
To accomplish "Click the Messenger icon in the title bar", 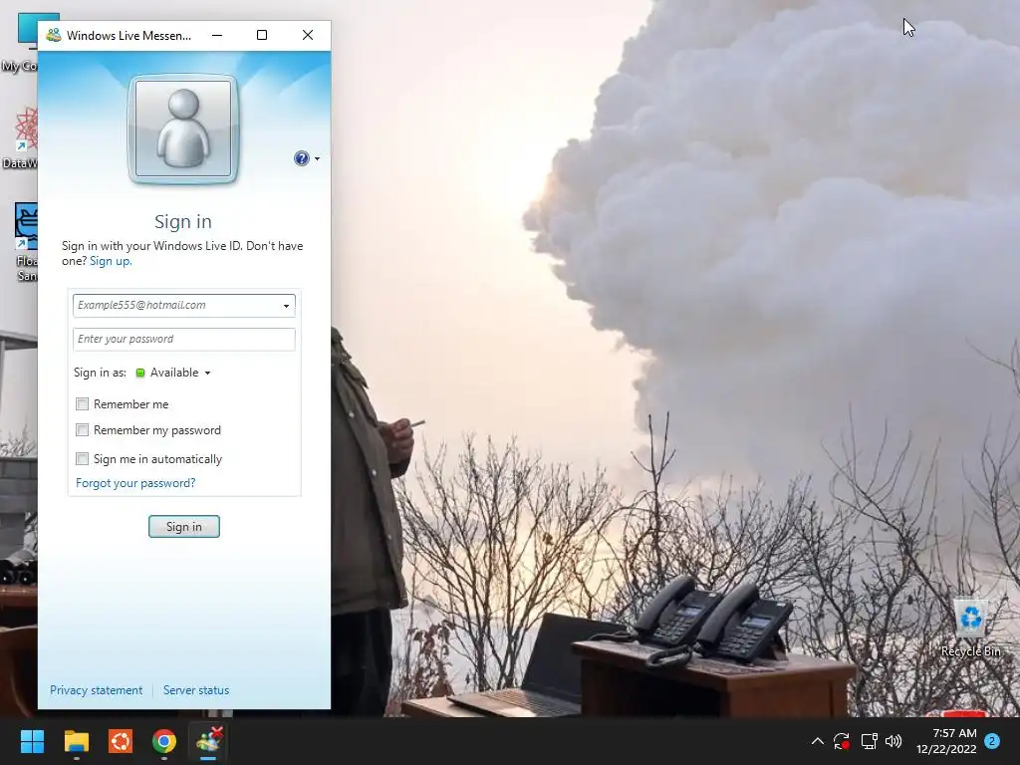I will pos(54,35).
